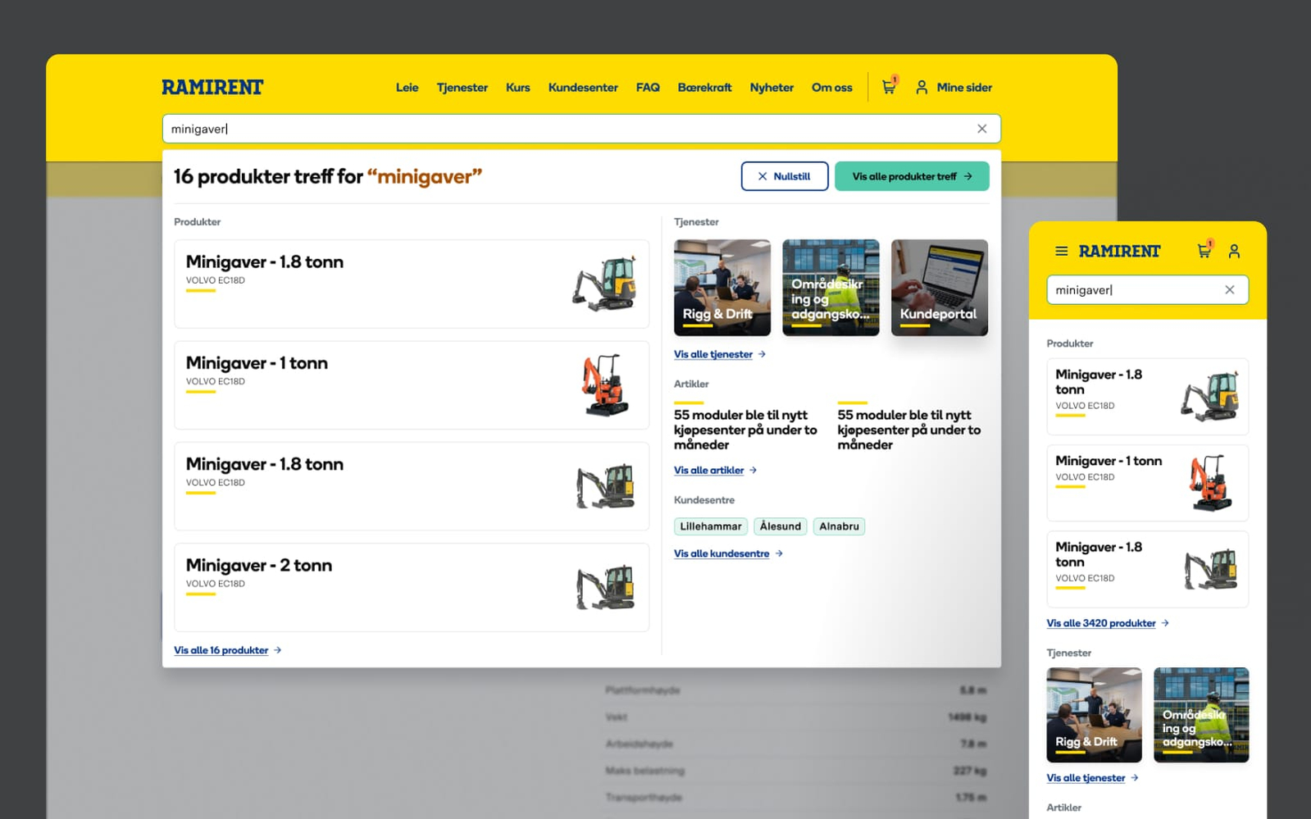Select the Lillehammar customer center tag
Image resolution: width=1311 pixels, height=819 pixels.
point(710,526)
